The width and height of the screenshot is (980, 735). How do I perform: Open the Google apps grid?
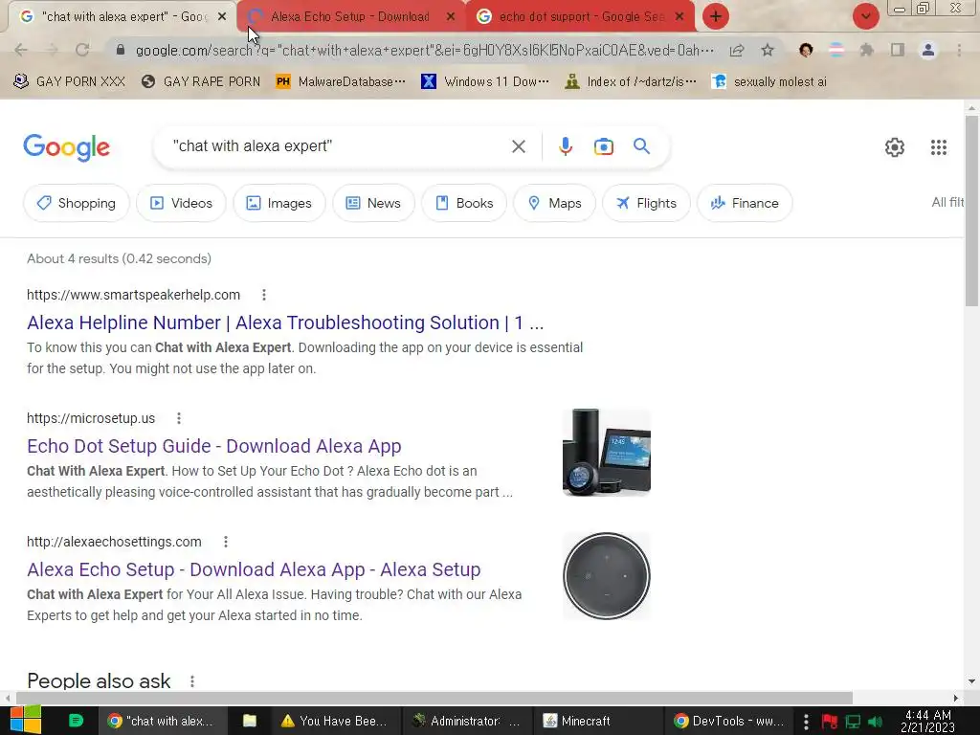[938, 147]
